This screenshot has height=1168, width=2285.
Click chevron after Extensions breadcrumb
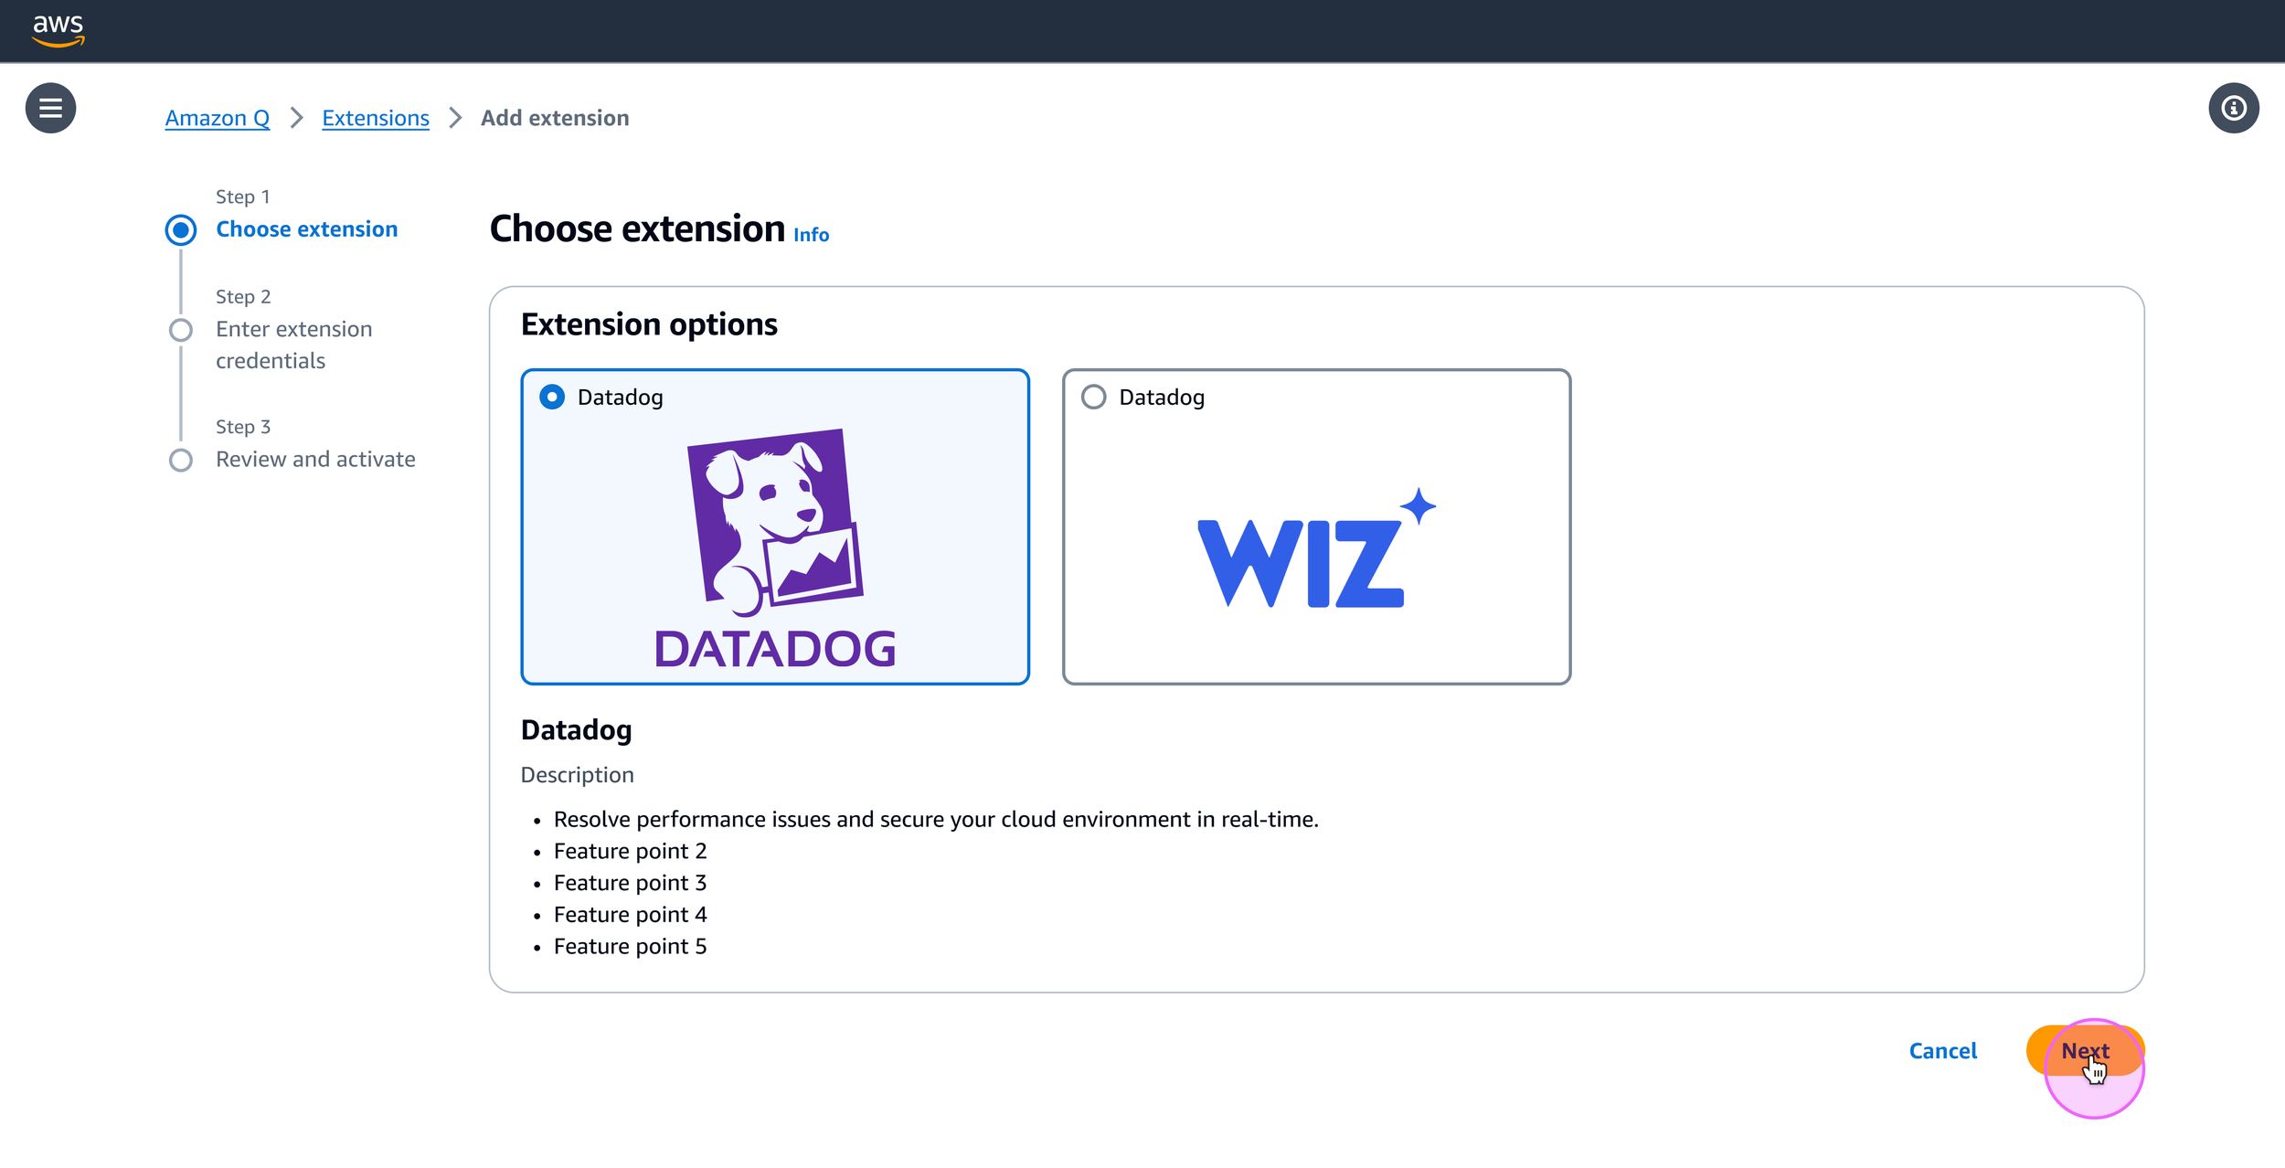click(455, 118)
